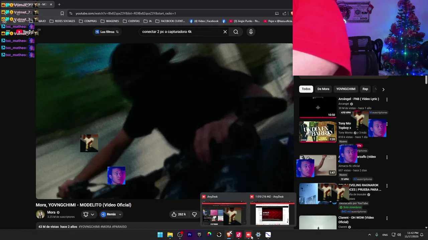The image size is (428, 240).
Task: Click the AnyDesk taskbar icon
Action: pyautogui.click(x=248, y=235)
